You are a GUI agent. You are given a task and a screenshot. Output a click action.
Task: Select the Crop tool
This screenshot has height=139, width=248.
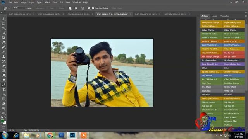pos(3,38)
